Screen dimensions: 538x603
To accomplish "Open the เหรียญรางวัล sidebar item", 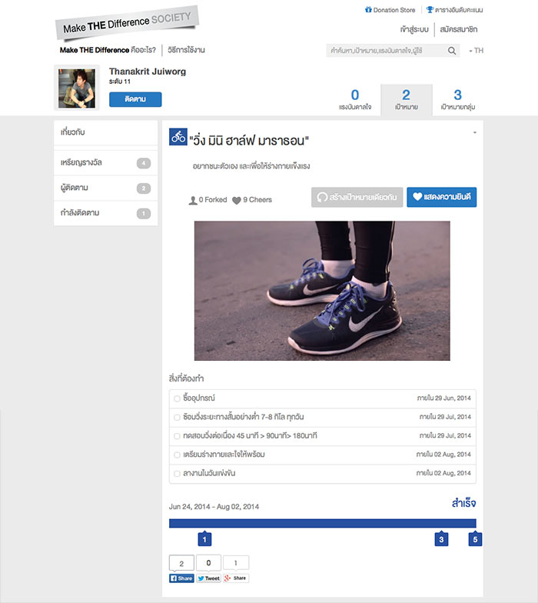I will (106, 163).
